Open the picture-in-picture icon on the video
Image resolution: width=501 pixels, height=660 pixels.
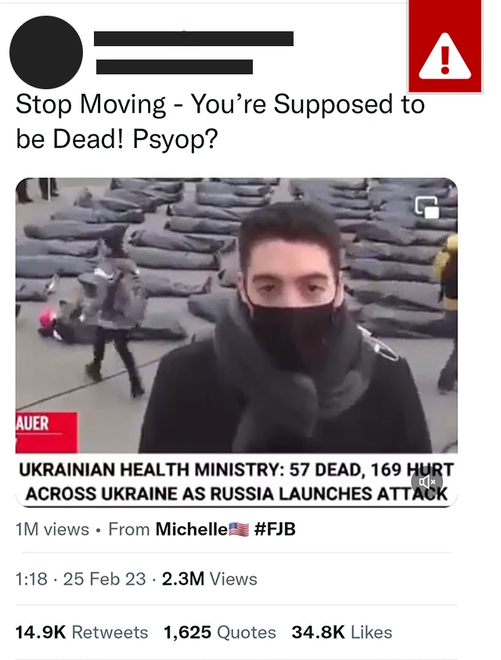(x=427, y=207)
